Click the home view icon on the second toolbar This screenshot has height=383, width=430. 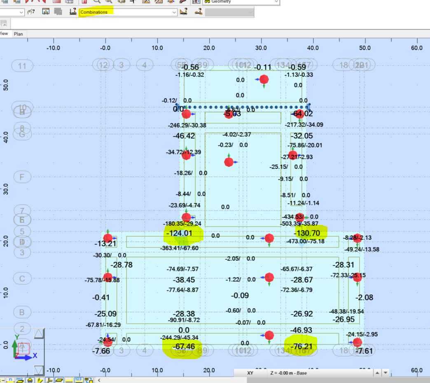[46, 12]
